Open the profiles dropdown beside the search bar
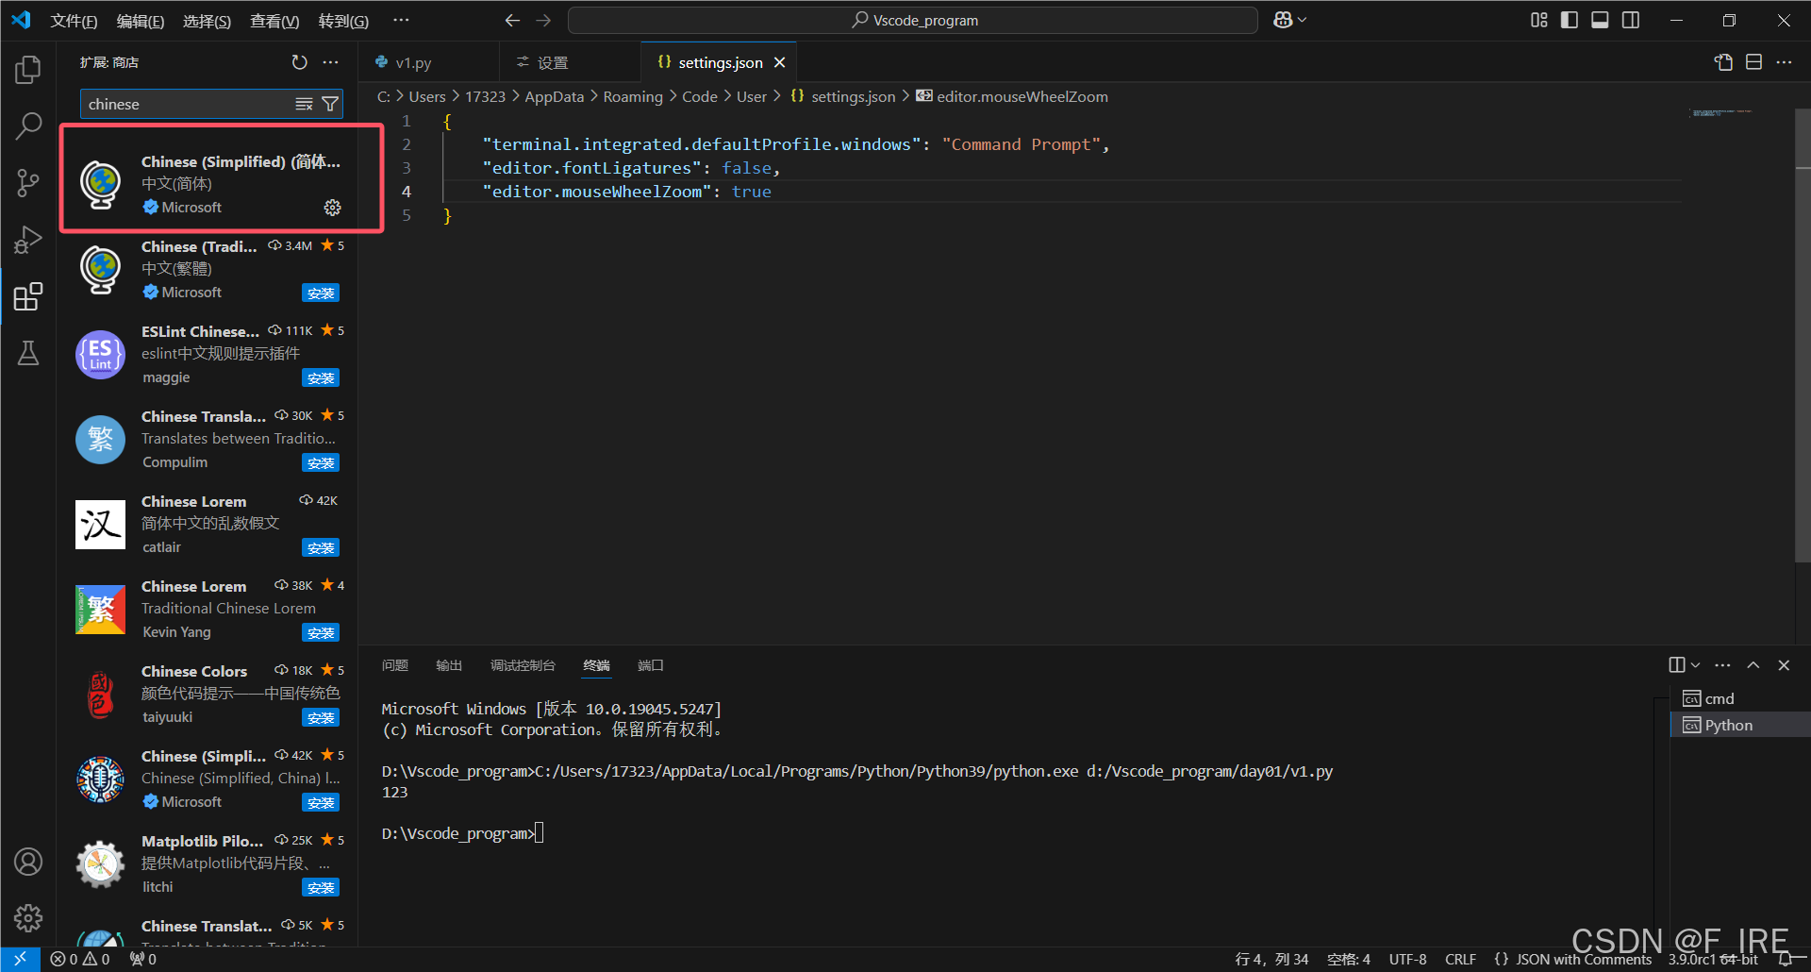 tap(1288, 19)
